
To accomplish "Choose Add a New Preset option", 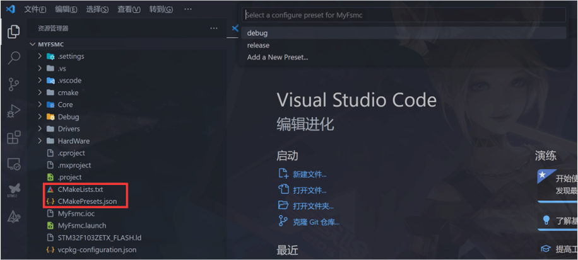I will (277, 57).
